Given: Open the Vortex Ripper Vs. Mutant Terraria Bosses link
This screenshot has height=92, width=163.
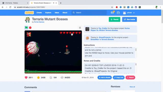Looking at the screenshot, I should tap(110, 29).
